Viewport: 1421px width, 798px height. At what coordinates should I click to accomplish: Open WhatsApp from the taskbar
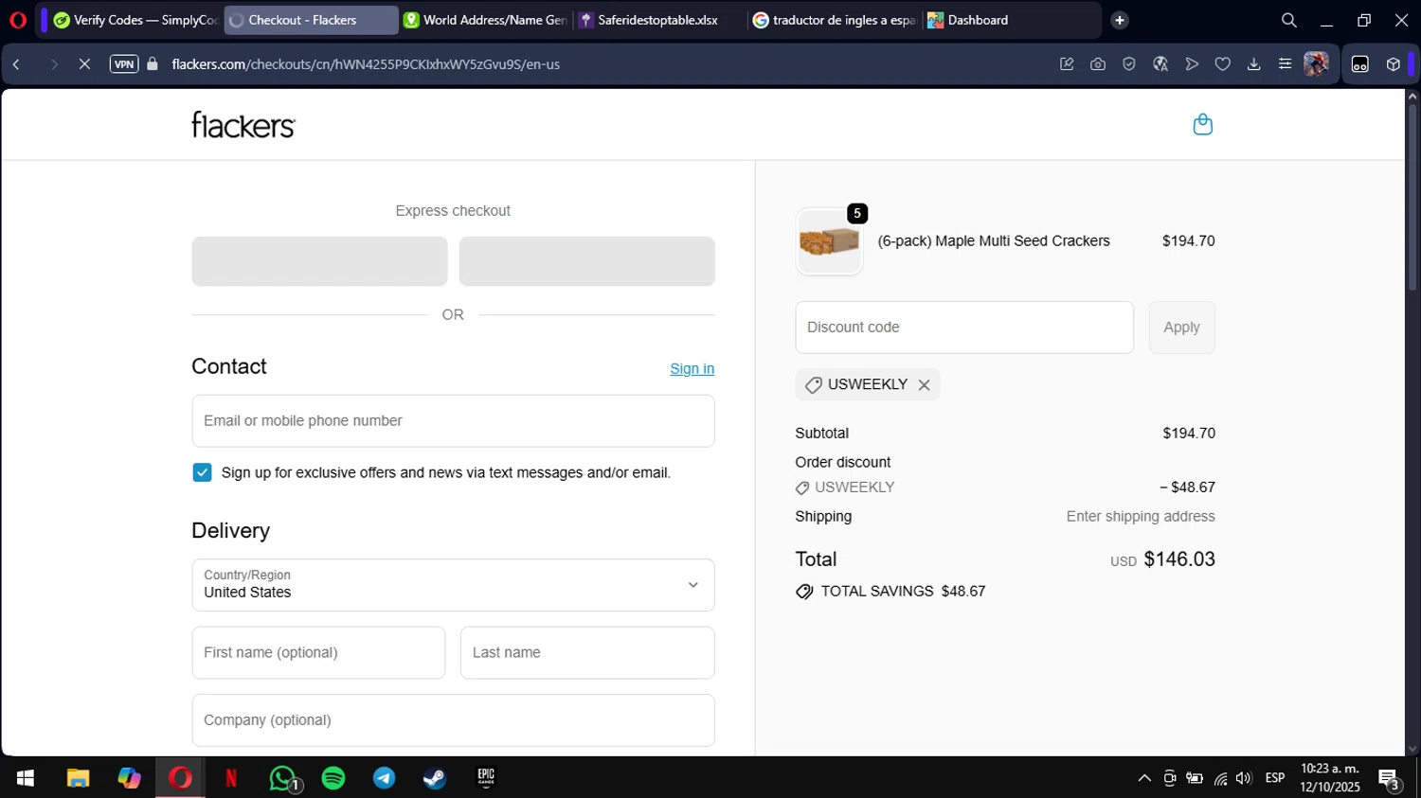(x=283, y=778)
